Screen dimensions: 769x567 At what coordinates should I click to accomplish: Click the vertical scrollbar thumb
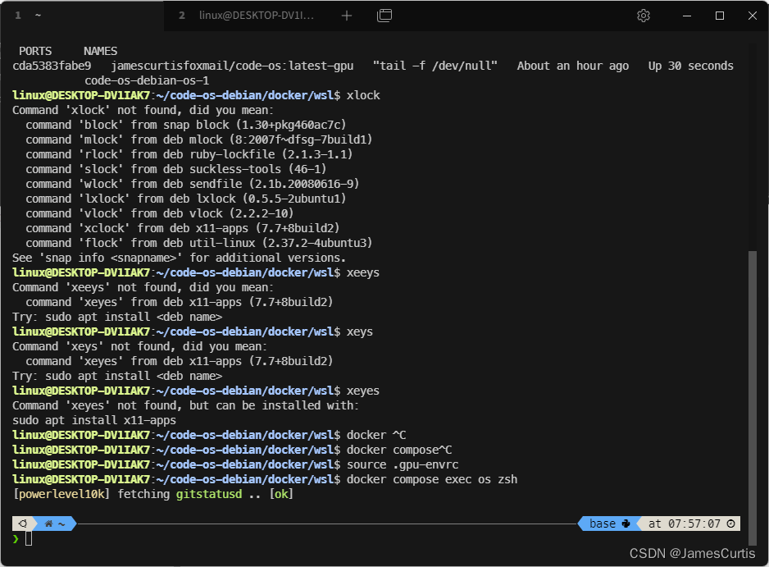click(753, 398)
